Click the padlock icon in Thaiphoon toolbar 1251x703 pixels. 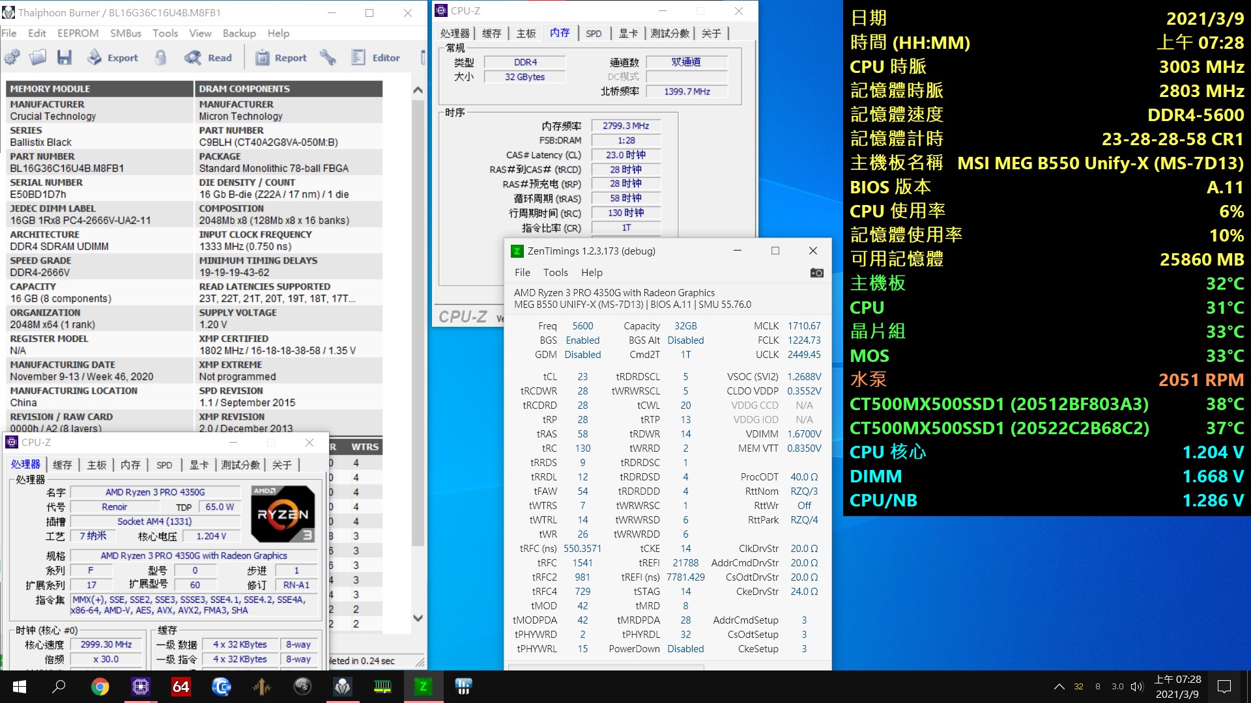pyautogui.click(x=160, y=57)
